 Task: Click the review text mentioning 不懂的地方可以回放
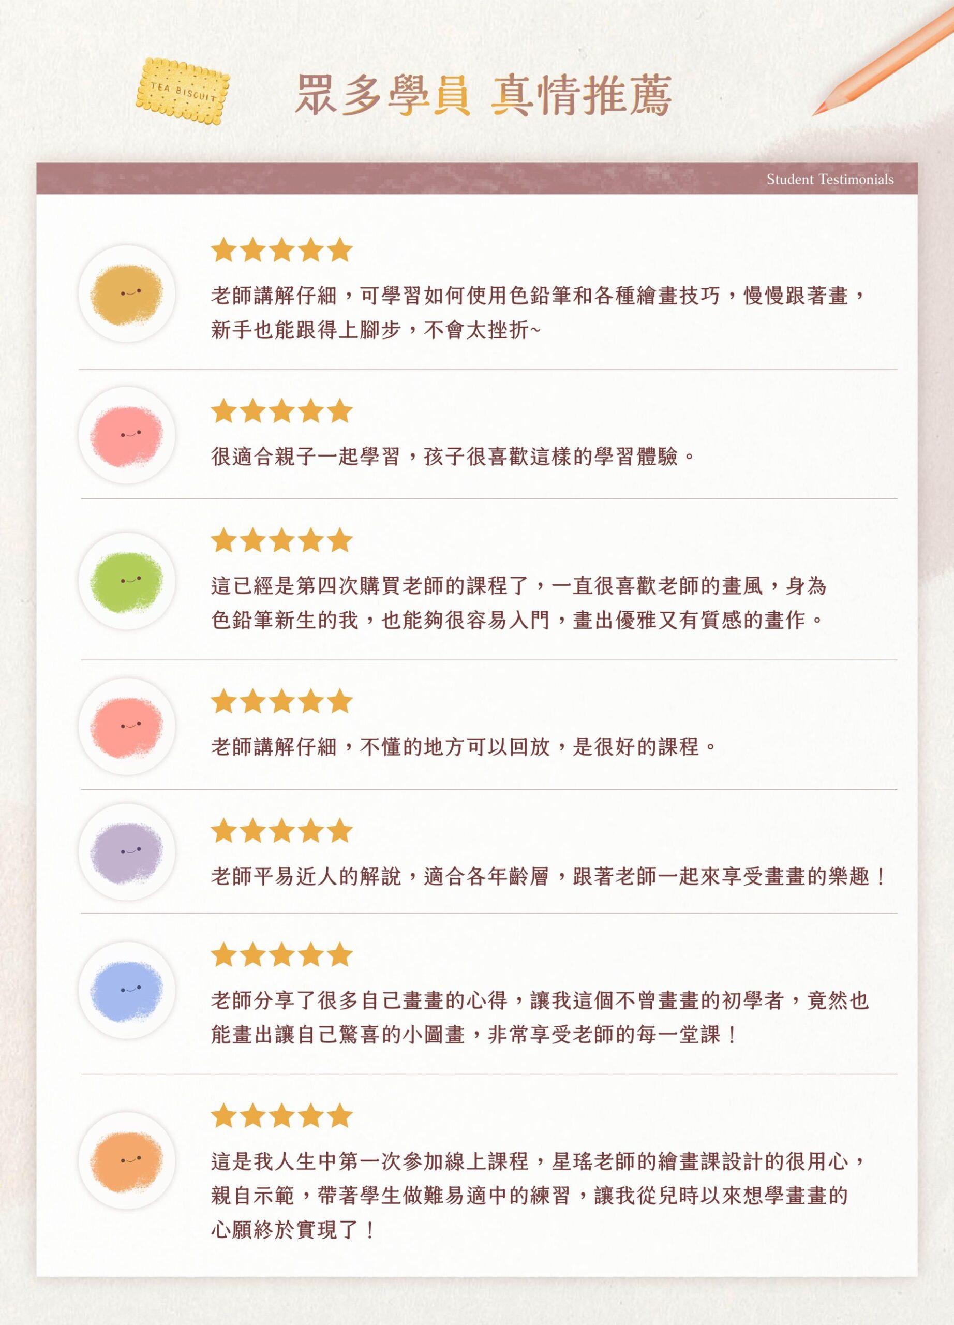464,747
